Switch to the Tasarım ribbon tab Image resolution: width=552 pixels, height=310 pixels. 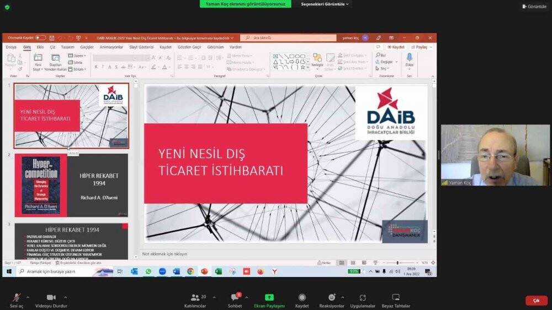(67, 47)
